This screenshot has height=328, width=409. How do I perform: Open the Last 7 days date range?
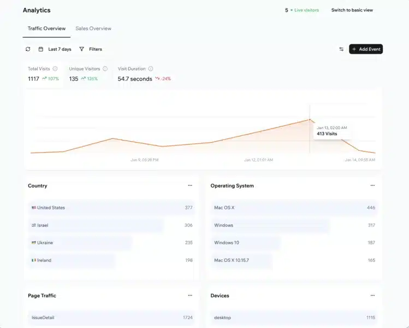tap(60, 49)
